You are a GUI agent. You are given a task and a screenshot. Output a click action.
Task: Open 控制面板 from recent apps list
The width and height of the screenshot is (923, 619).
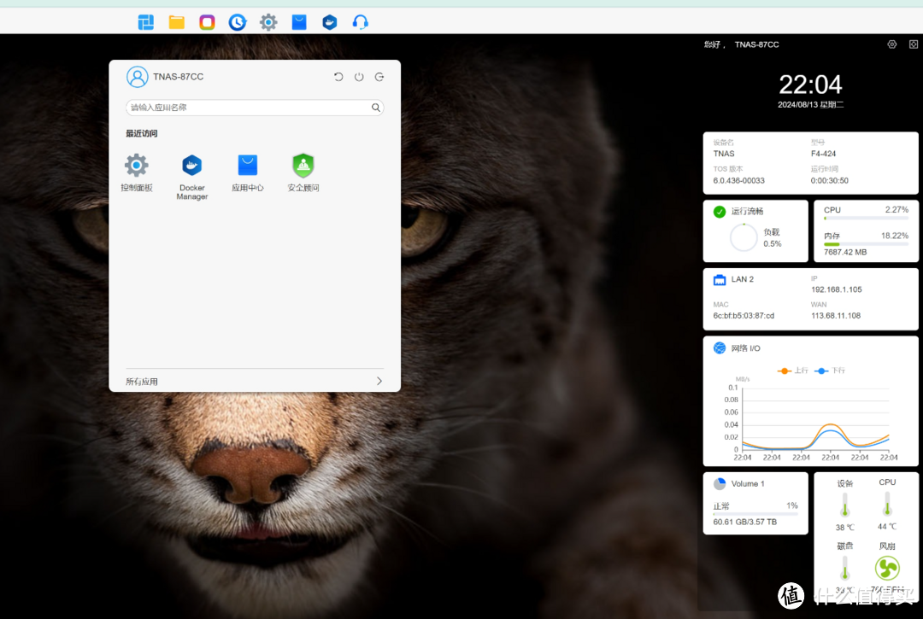(137, 166)
